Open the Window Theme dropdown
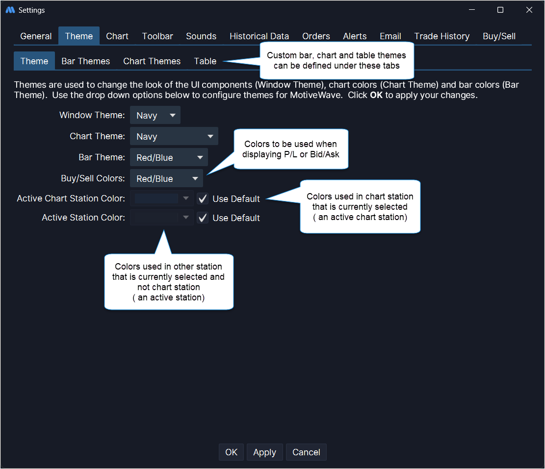The height and width of the screenshot is (469, 545). (x=155, y=116)
